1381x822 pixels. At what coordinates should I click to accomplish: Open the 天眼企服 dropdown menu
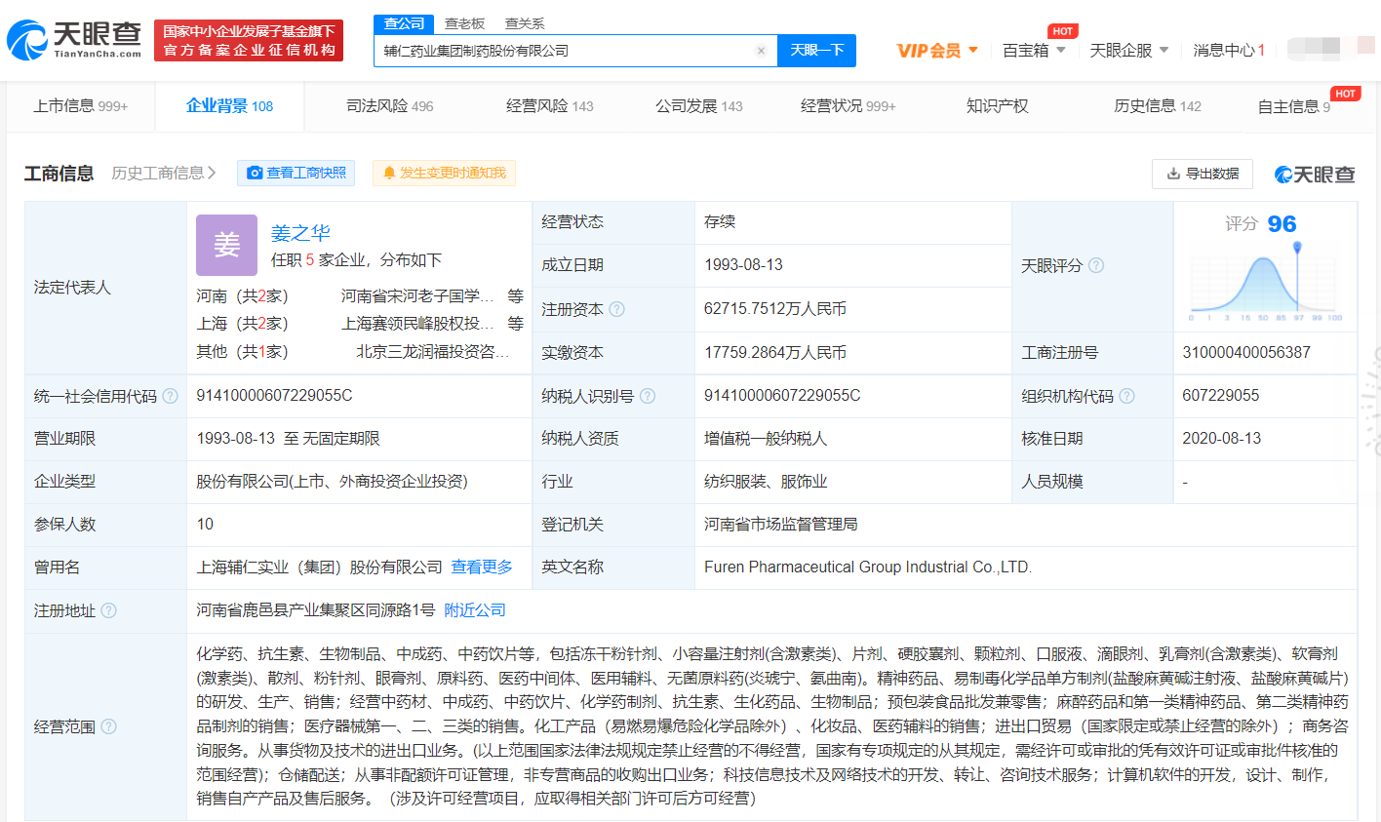(x=1128, y=51)
